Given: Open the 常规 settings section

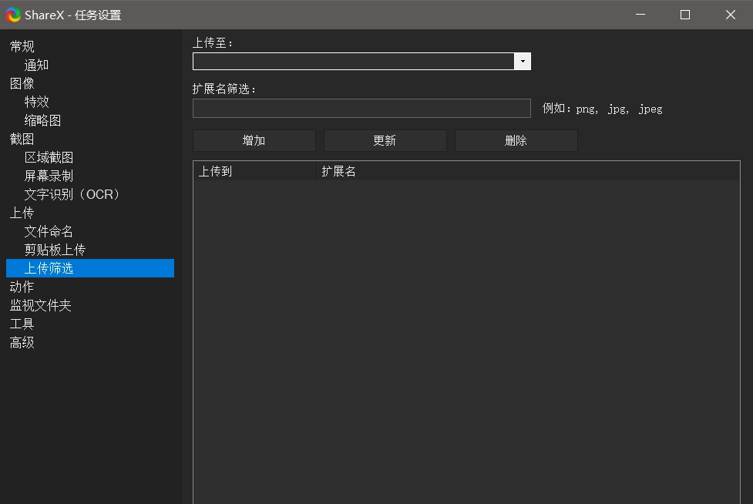Looking at the screenshot, I should tap(22, 46).
